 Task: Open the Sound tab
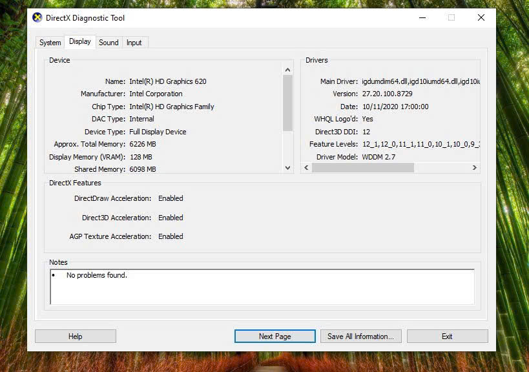click(x=109, y=43)
